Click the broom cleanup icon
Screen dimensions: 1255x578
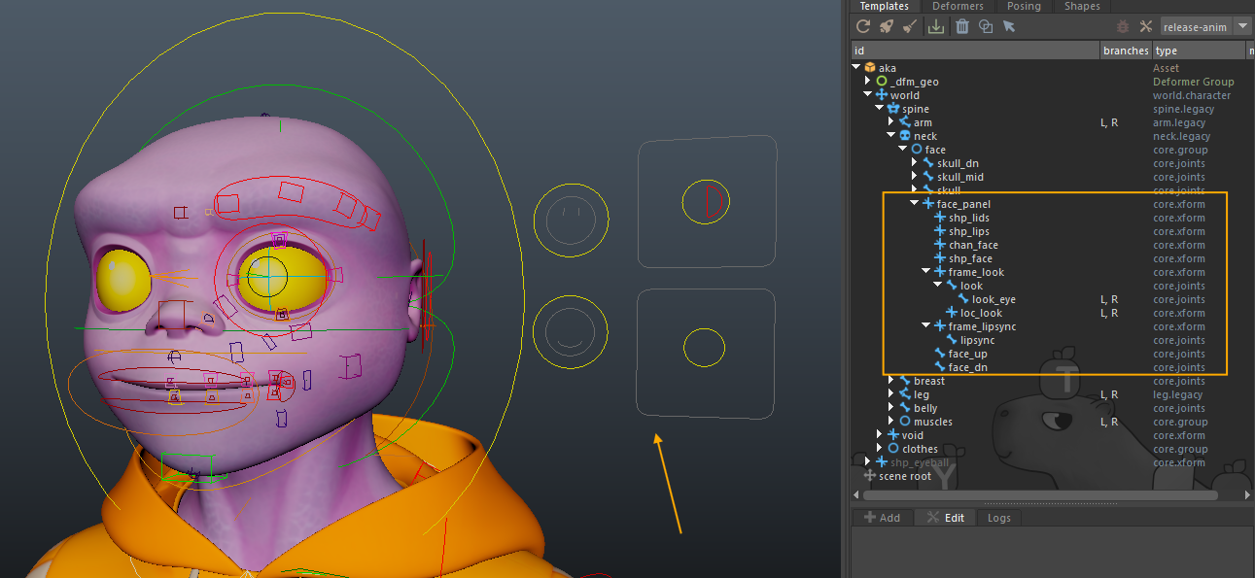(910, 26)
